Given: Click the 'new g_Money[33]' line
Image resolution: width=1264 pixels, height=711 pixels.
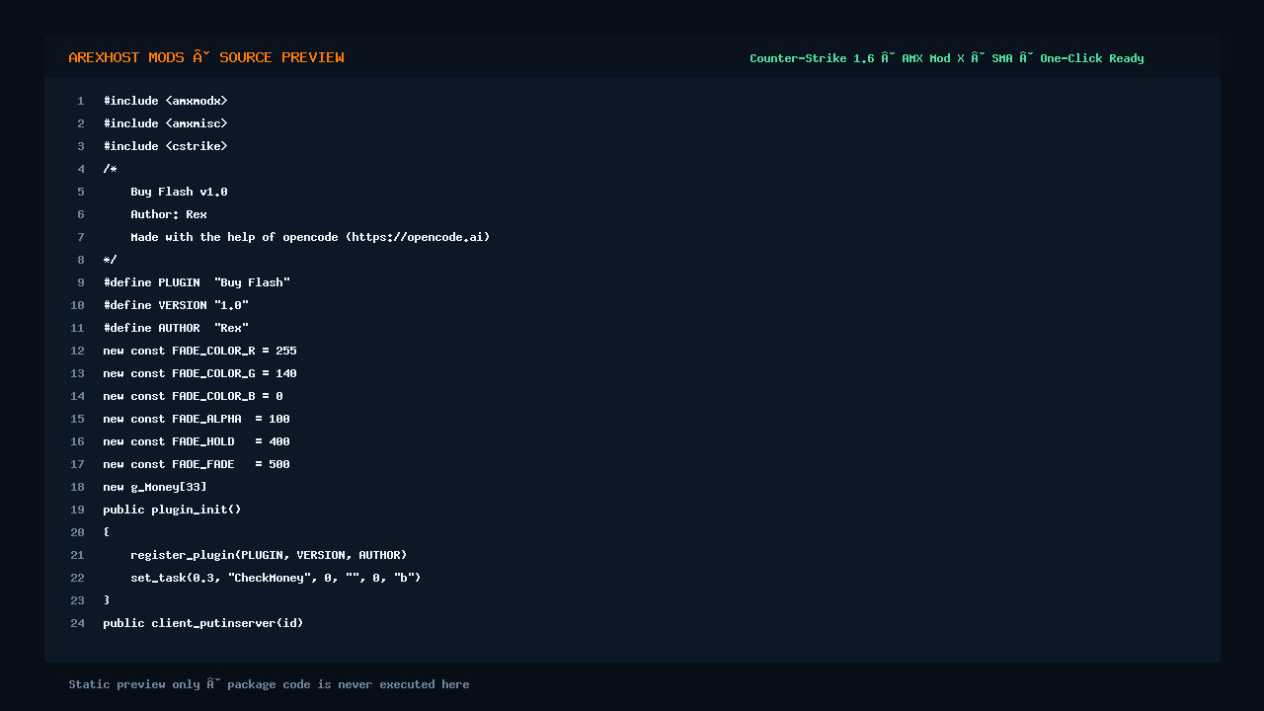Looking at the screenshot, I should point(155,487).
